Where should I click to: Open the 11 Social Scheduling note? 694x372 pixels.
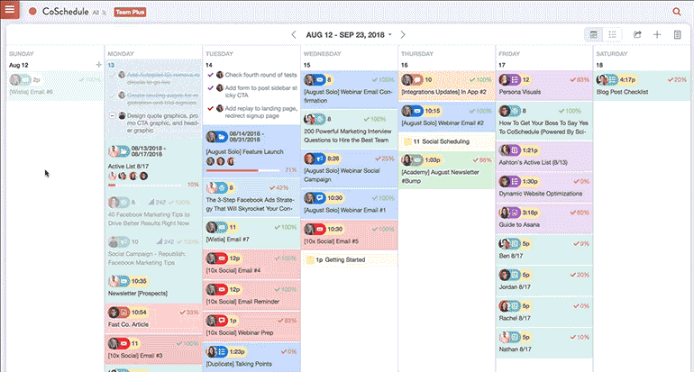tap(446, 141)
